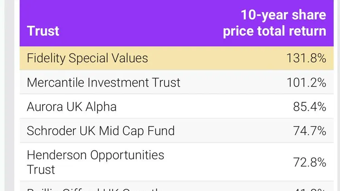Image resolution: width=340 pixels, height=191 pixels.
Task: Click the 'Mid Cap Fund' text
Action: [x=136, y=131]
